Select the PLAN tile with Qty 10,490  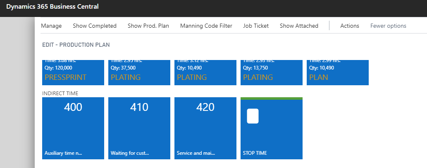point(338,72)
